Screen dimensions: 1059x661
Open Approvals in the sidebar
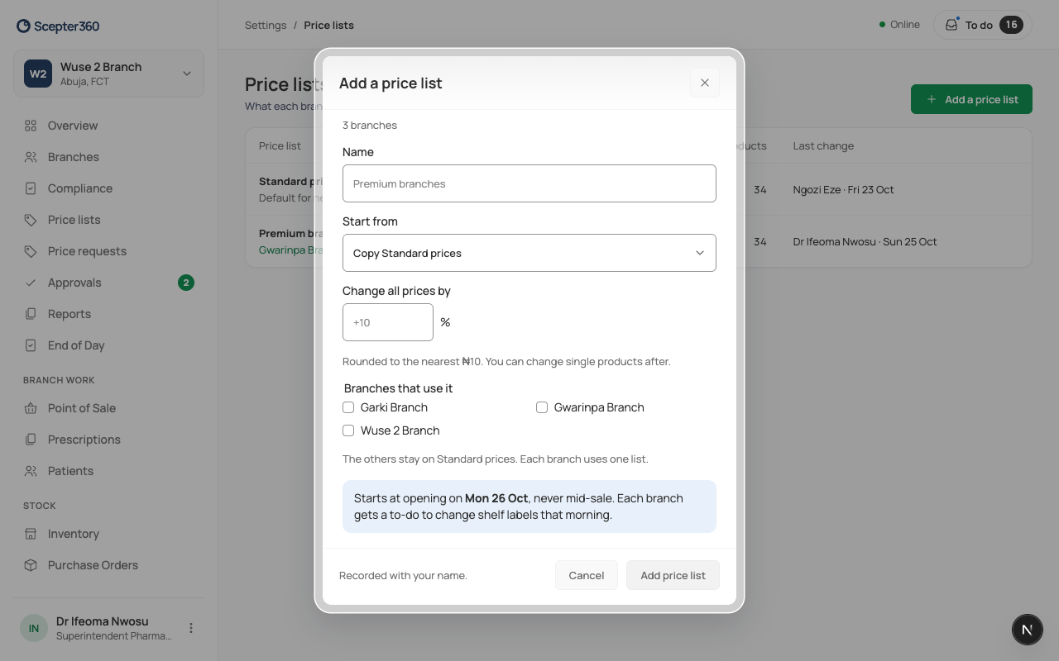pos(108,283)
